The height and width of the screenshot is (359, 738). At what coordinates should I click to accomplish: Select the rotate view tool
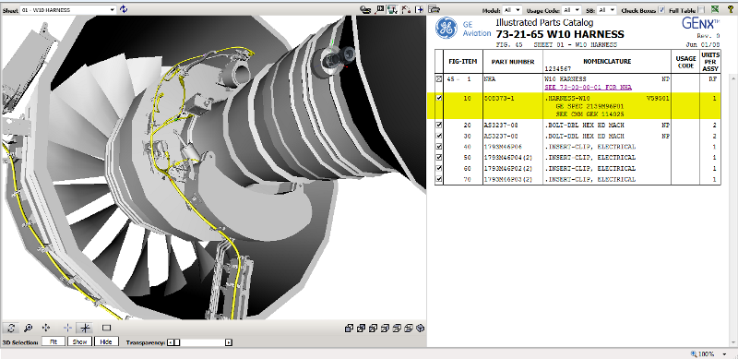(11, 328)
